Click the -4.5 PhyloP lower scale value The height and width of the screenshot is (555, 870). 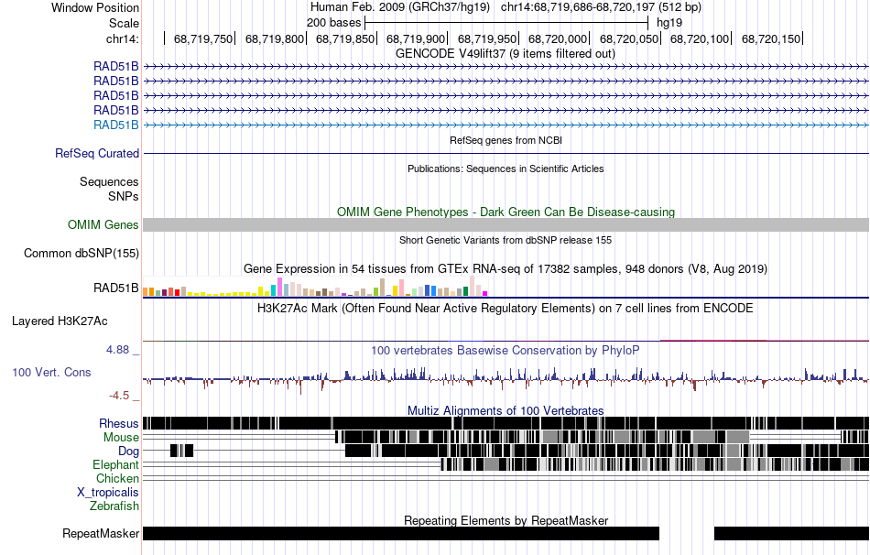point(119,396)
